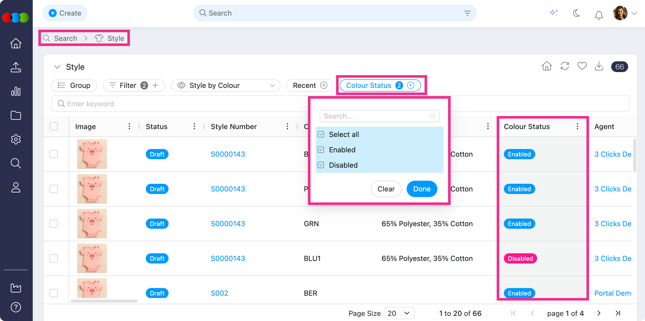
Task: Click the heart favorite icon
Action: 582,66
